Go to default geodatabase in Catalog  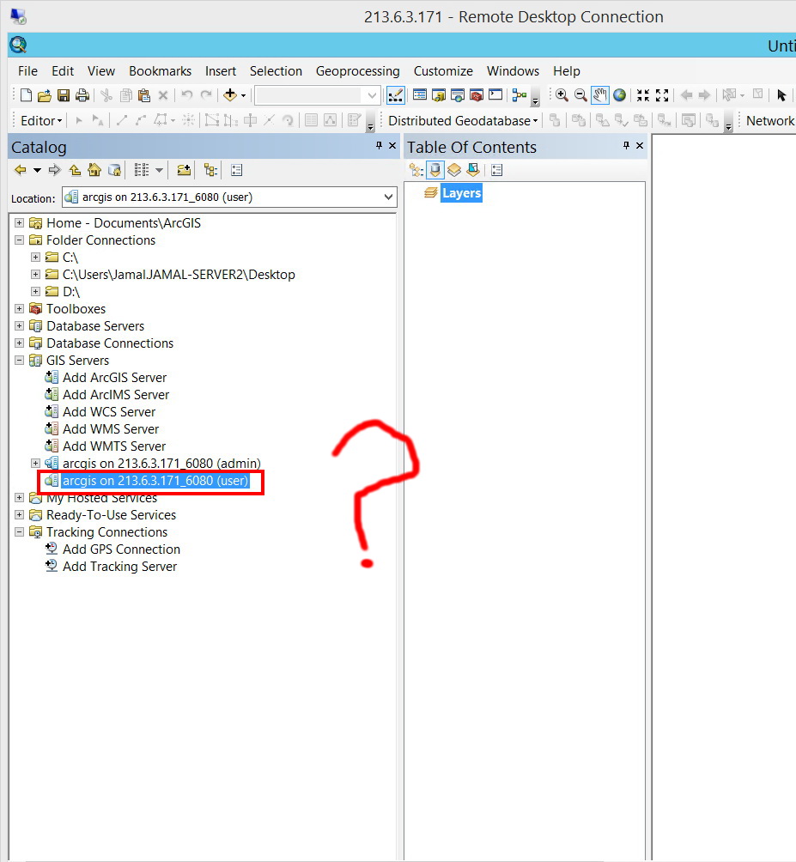(114, 170)
